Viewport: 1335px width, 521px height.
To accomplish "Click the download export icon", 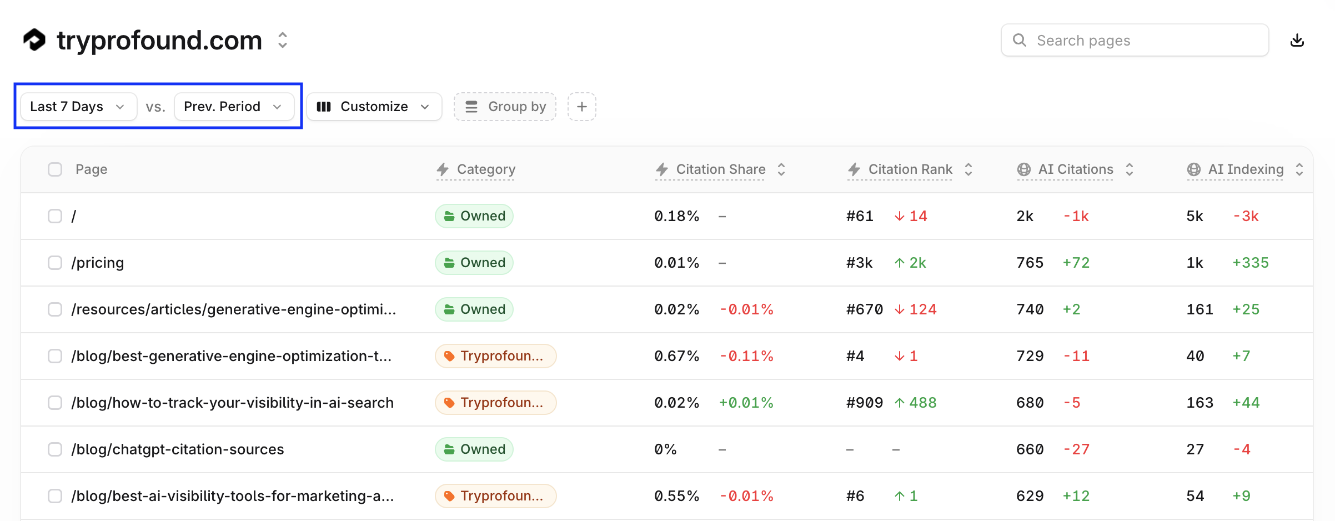I will pyautogui.click(x=1297, y=40).
